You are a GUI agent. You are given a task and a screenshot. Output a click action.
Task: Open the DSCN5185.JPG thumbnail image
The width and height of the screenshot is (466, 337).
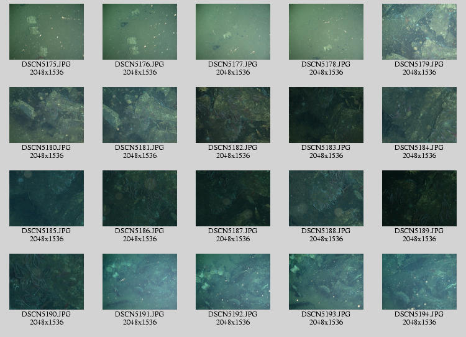(x=47, y=198)
